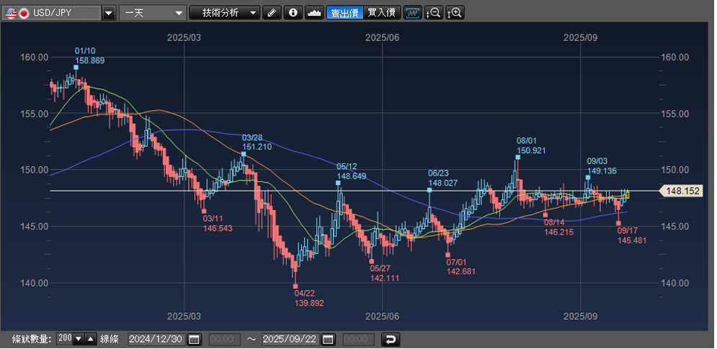Zoom out the chart vertically
717x349 pixels.
point(434,13)
